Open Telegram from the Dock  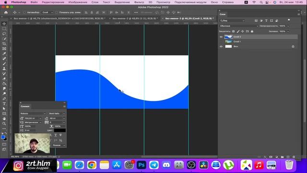(154, 165)
